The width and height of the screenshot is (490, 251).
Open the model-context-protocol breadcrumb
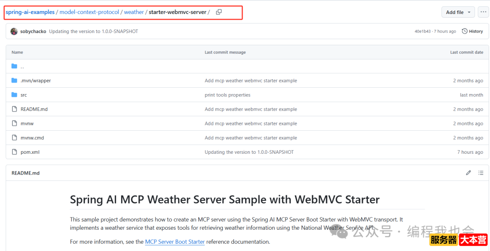(x=89, y=12)
